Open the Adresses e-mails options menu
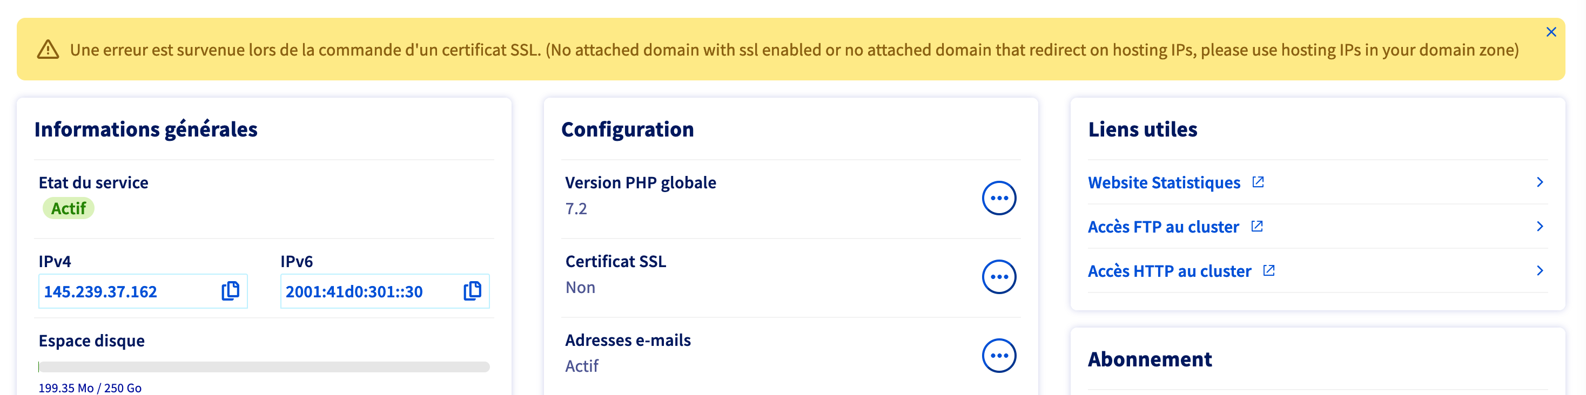 (x=998, y=356)
